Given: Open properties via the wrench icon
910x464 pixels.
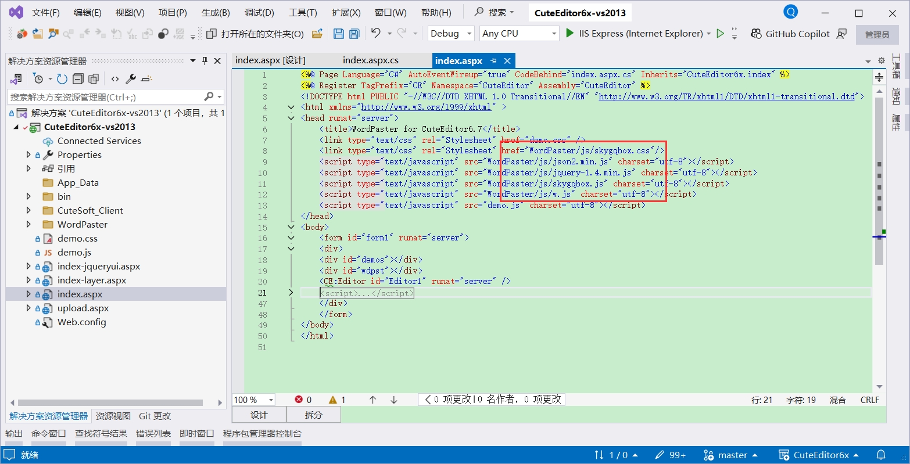Looking at the screenshot, I should [x=131, y=79].
